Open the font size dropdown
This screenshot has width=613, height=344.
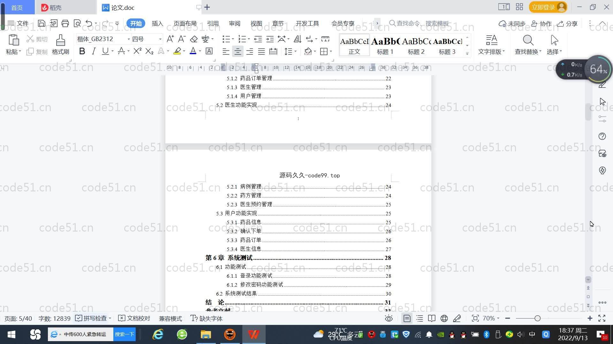160,39
